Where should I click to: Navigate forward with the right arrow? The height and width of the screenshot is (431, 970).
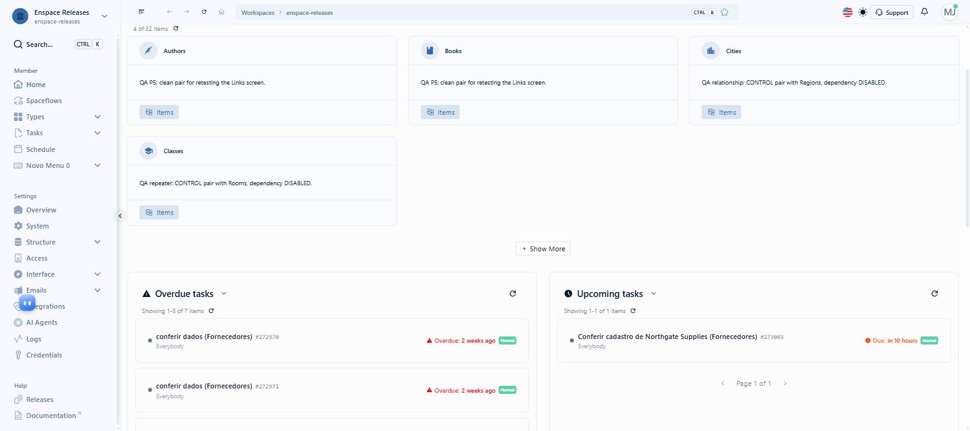point(187,12)
